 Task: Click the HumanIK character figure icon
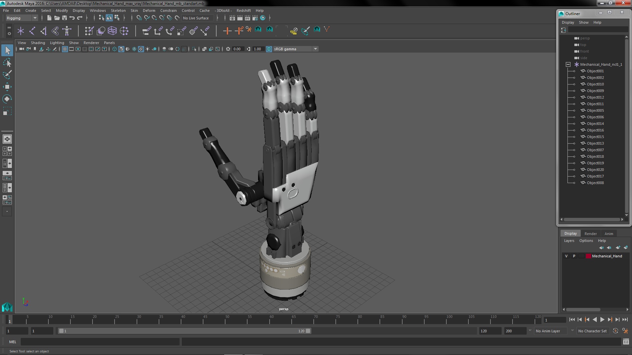(x=67, y=31)
